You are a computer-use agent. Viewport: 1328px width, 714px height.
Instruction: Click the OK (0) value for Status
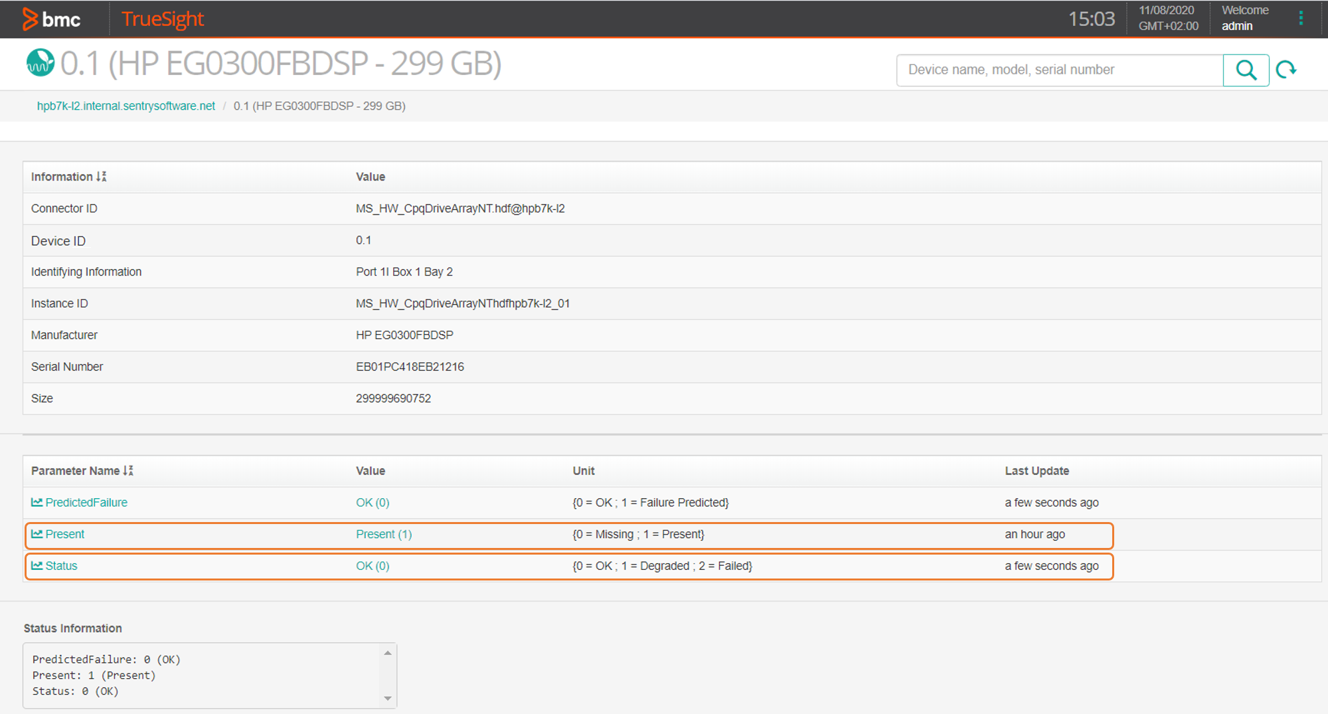[373, 565]
